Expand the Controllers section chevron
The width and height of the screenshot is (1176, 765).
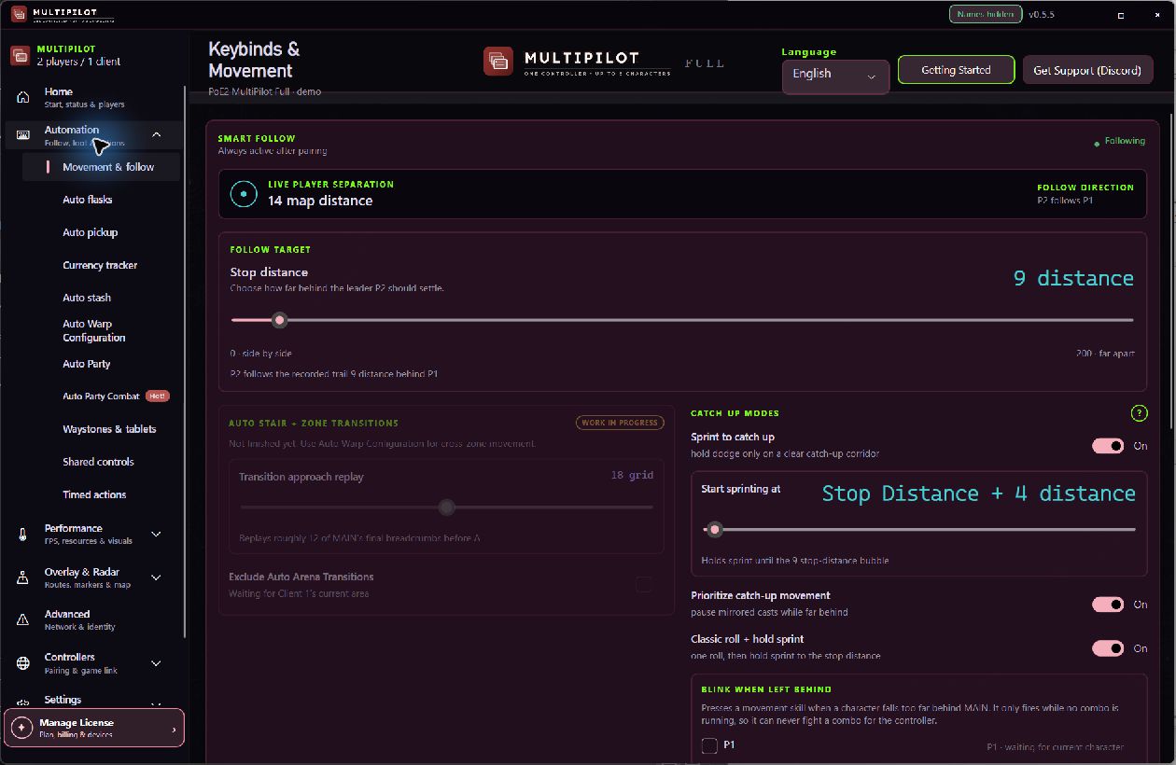(156, 663)
